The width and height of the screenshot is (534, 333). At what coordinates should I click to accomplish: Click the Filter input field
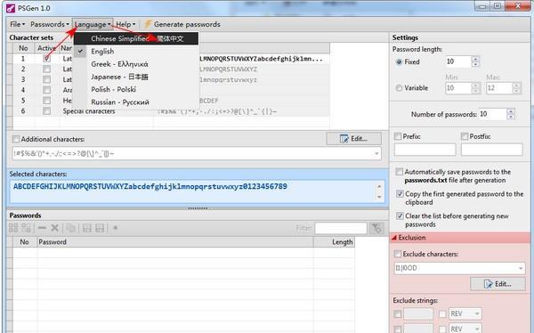[341, 228]
